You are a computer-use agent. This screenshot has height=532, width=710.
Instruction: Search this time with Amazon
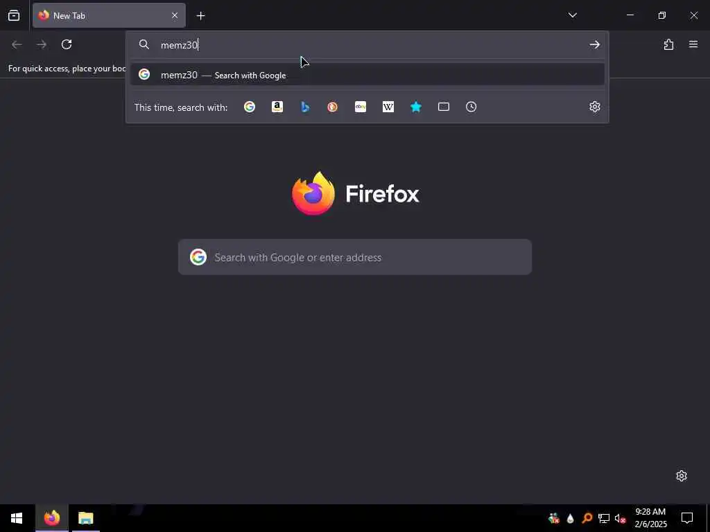[x=277, y=107]
